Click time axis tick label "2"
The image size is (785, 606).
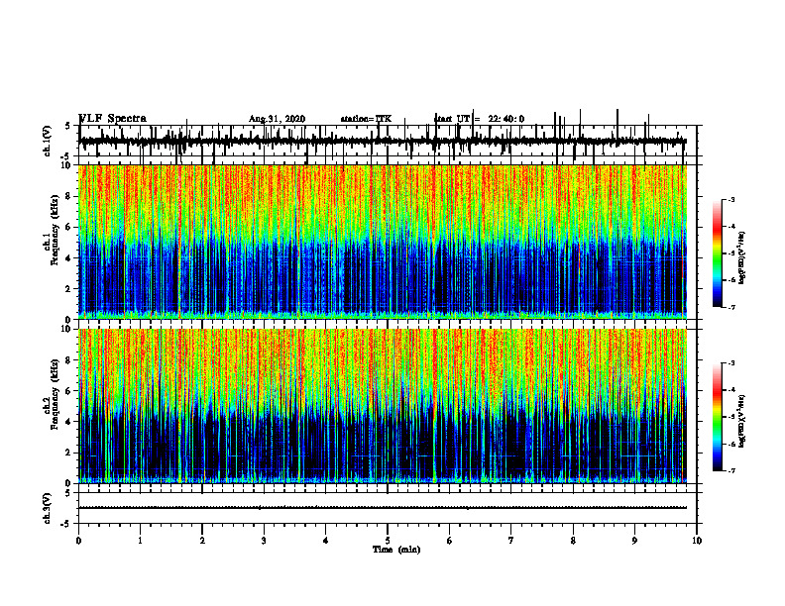(202, 541)
